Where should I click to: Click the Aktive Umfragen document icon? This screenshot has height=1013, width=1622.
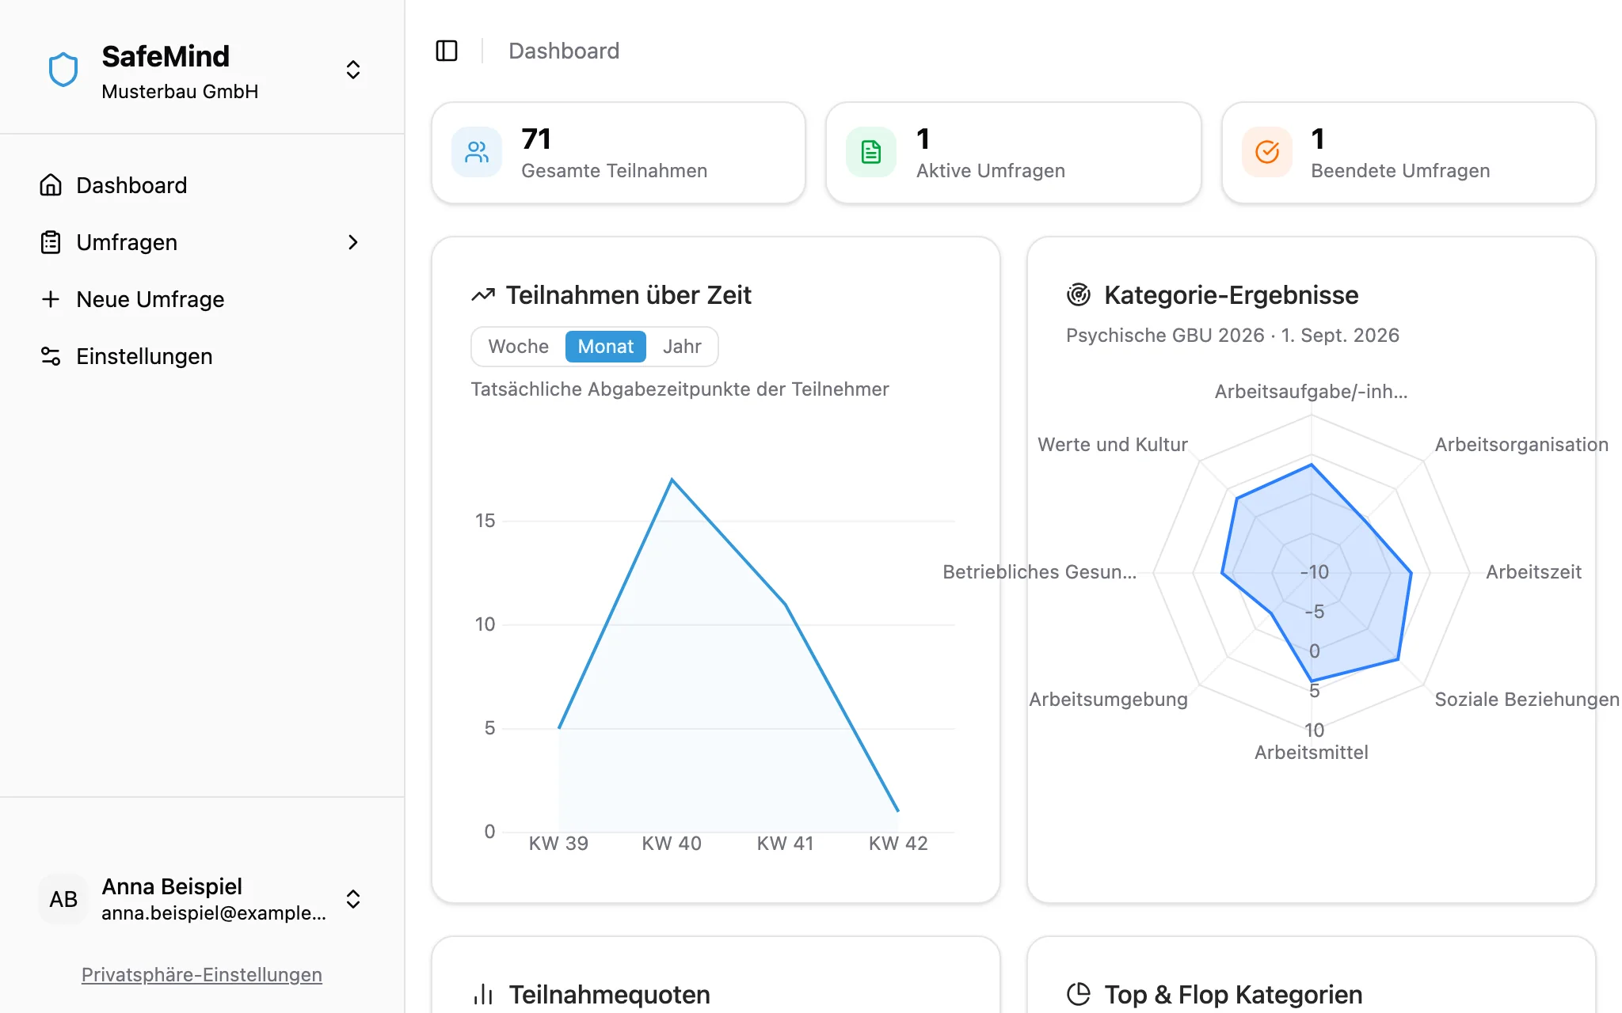pyautogui.click(x=871, y=152)
